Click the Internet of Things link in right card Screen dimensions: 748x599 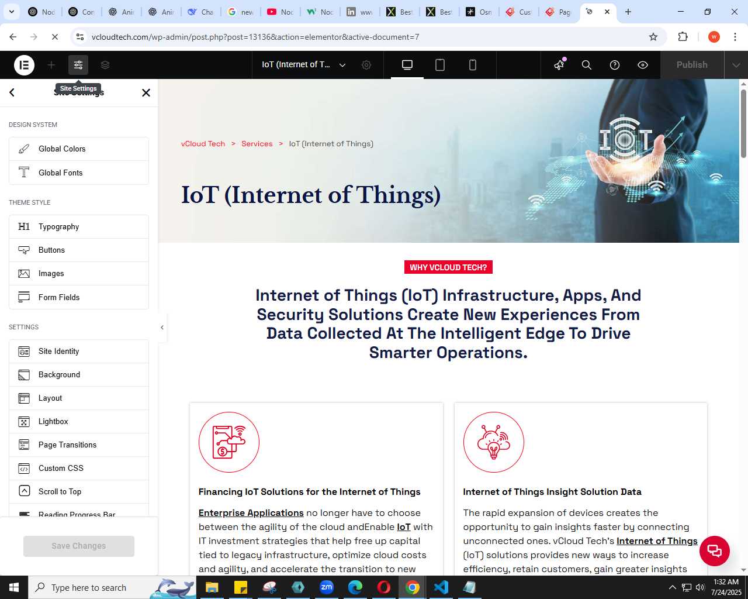[657, 541]
